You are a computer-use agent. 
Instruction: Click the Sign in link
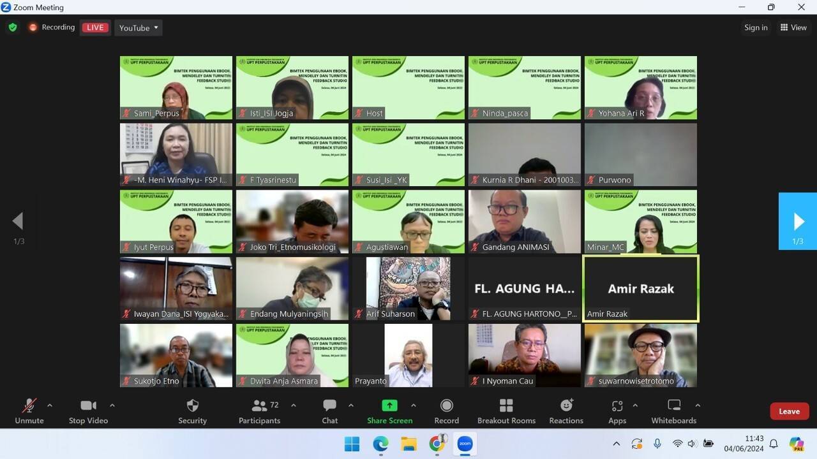click(756, 27)
